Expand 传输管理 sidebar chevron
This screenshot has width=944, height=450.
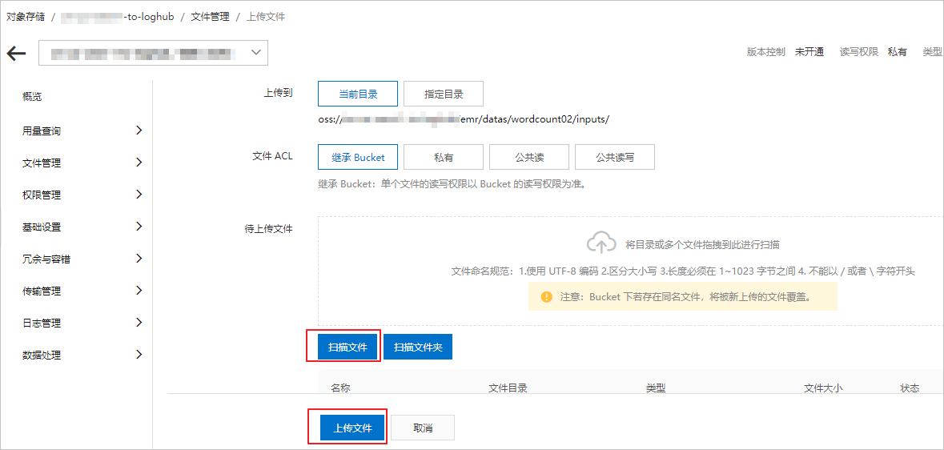tap(139, 291)
